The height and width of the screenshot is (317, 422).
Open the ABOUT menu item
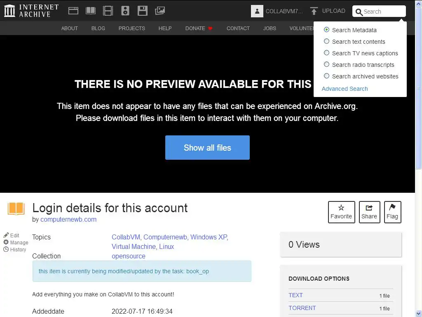point(69,28)
